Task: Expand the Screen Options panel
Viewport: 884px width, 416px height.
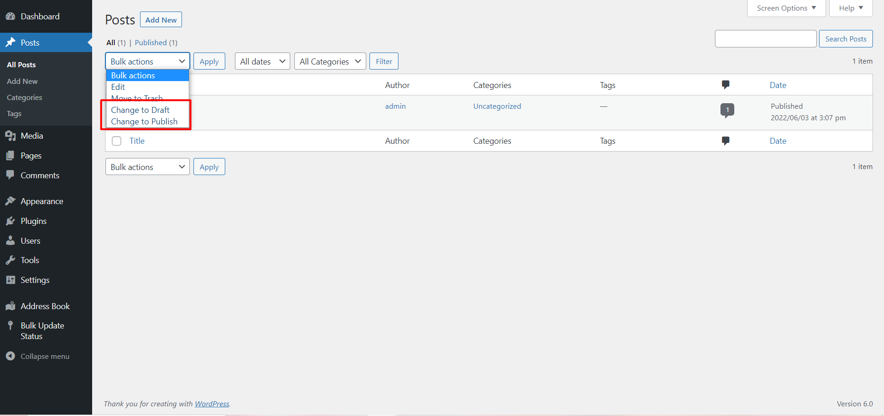Action: coord(786,8)
